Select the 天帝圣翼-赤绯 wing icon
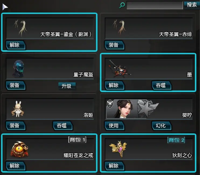 coord(119,27)
